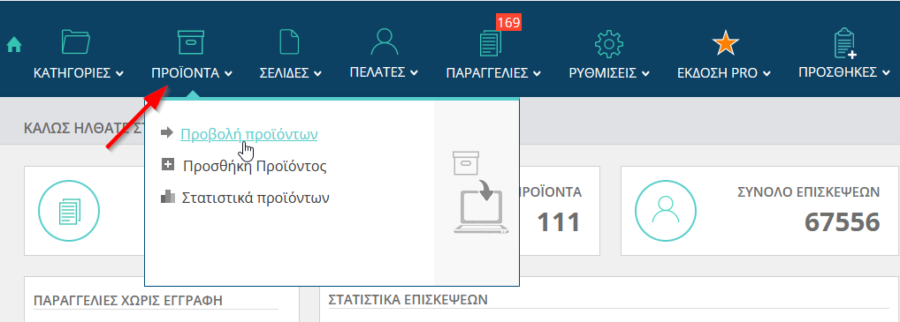Click the home icon in navigation bar
Image resolution: width=900 pixels, height=322 pixels.
tap(14, 45)
